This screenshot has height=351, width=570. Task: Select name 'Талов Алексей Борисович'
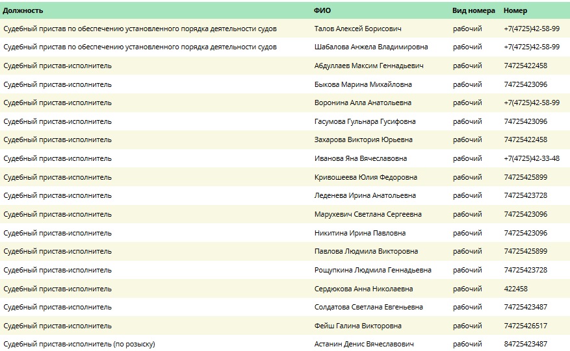click(357, 29)
